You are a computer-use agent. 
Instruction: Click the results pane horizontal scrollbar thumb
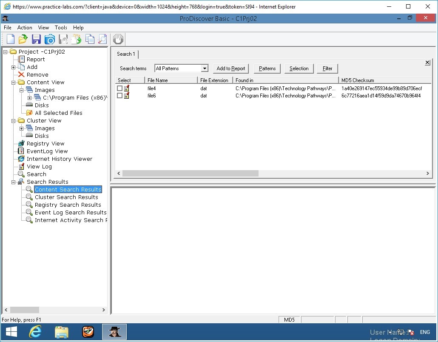(x=191, y=173)
